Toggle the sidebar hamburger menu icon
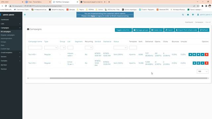 (25, 15)
